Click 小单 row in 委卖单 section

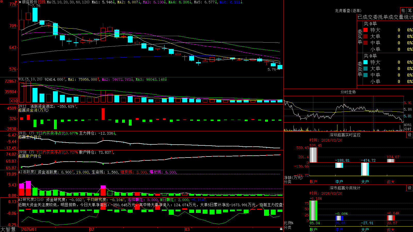[388, 81]
